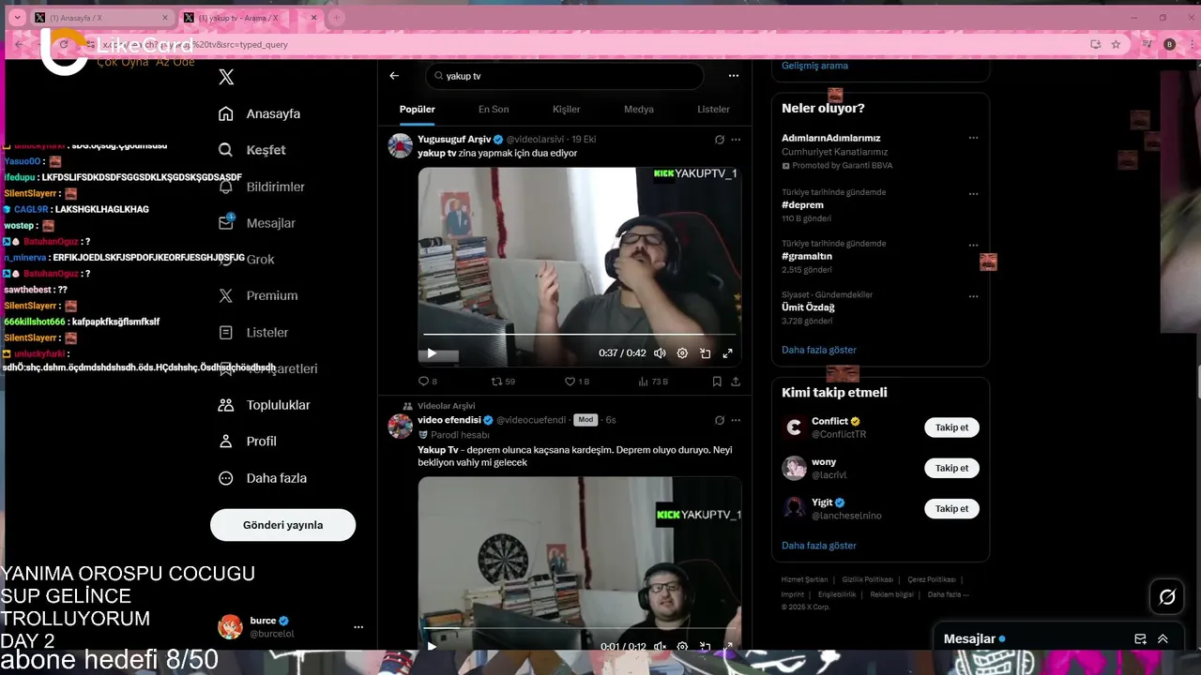The width and height of the screenshot is (1201, 675).
Task: Open Chrome tab search dropdown
Action: tap(17, 18)
